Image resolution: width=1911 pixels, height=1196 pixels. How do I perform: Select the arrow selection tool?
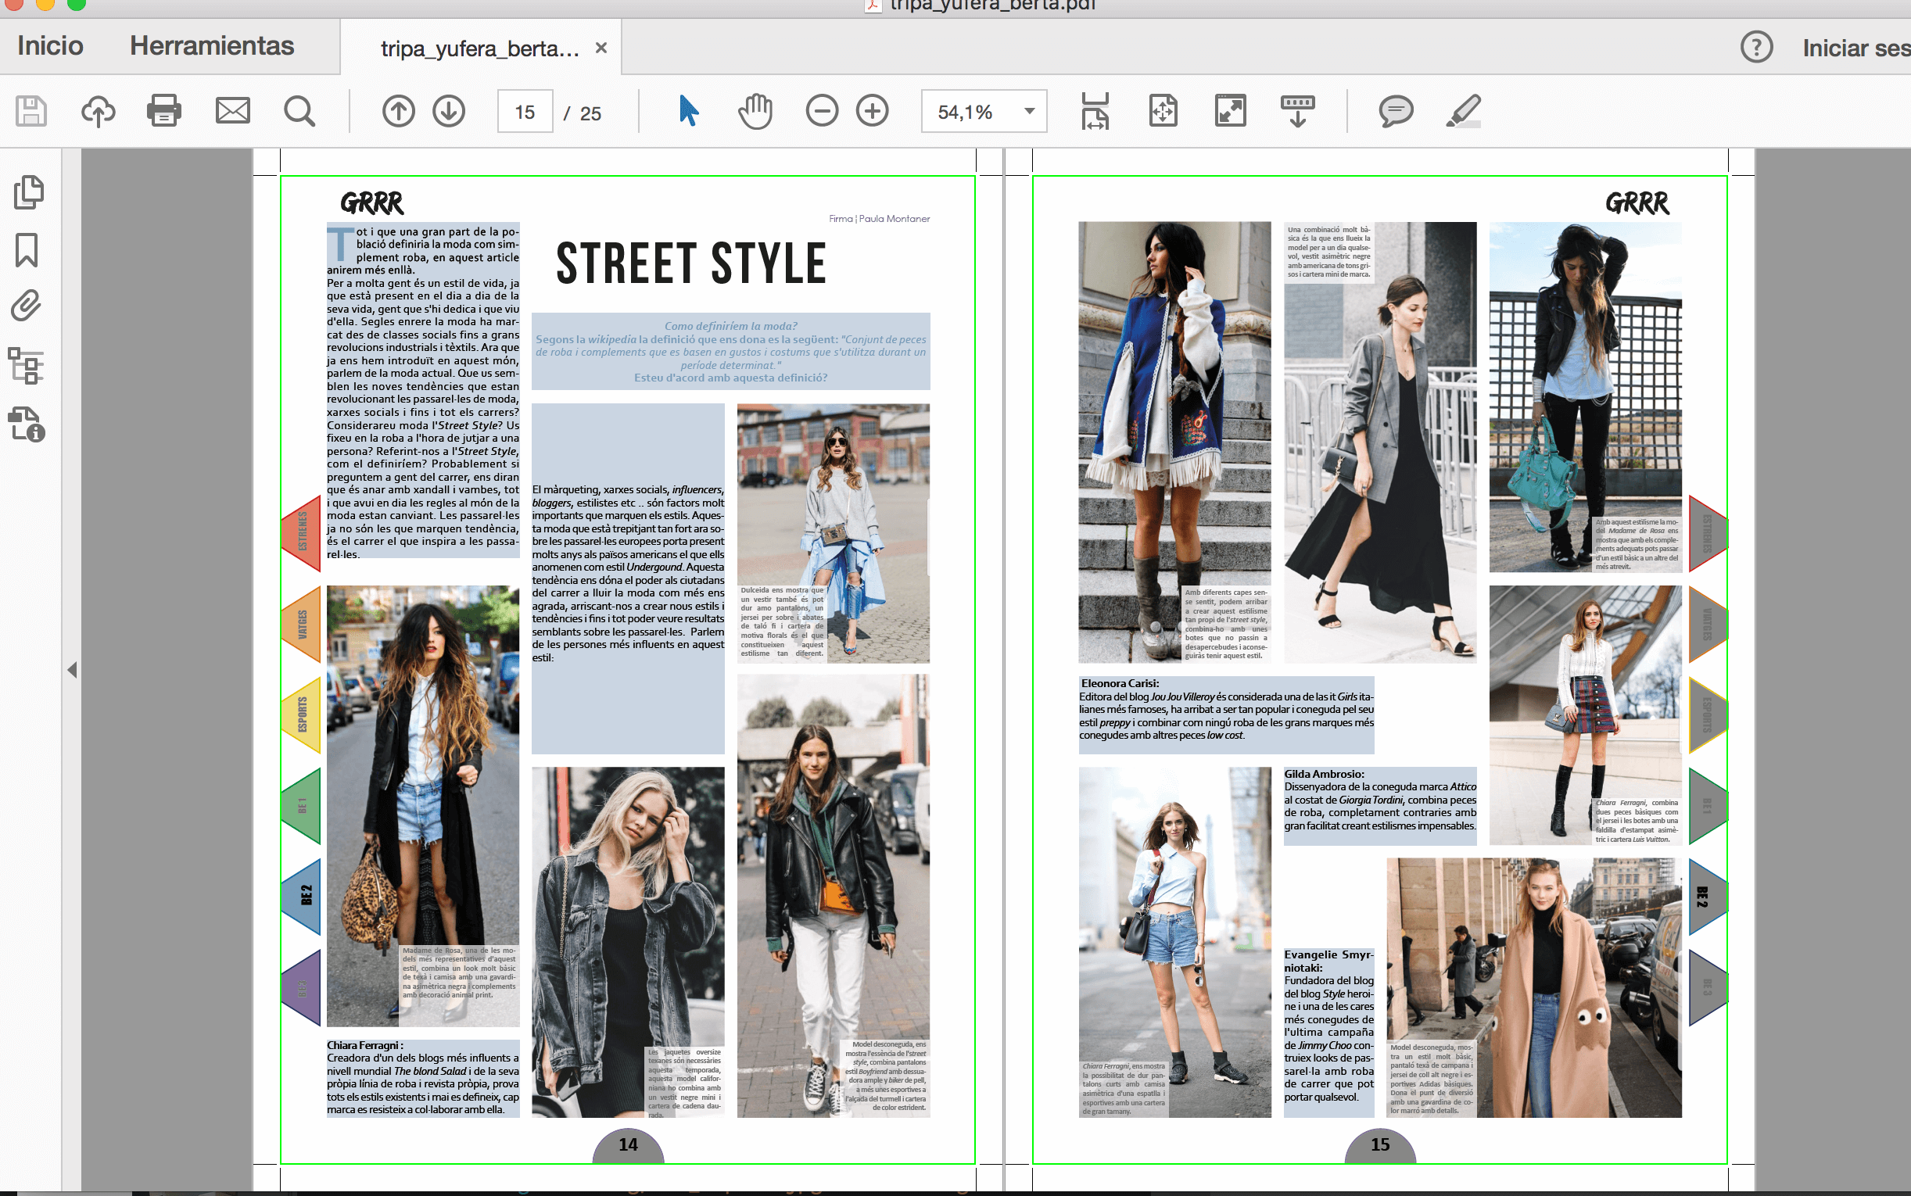coord(688,111)
